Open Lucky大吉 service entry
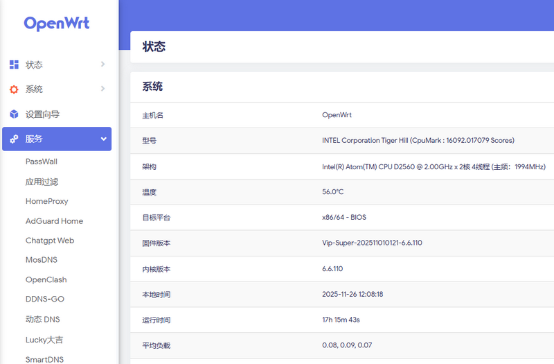Screen dimensions: 554x364 [44, 340]
